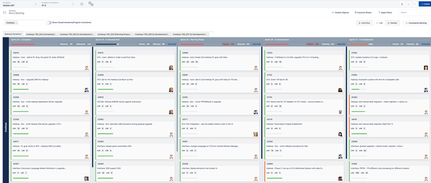The image size is (431, 183).
Task: Open the Cowboys team selector field
Action: (23, 23)
